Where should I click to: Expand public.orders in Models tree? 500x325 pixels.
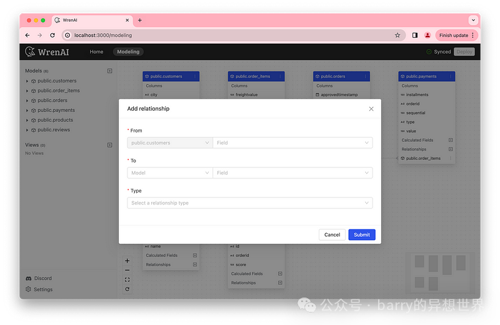[x=27, y=101]
